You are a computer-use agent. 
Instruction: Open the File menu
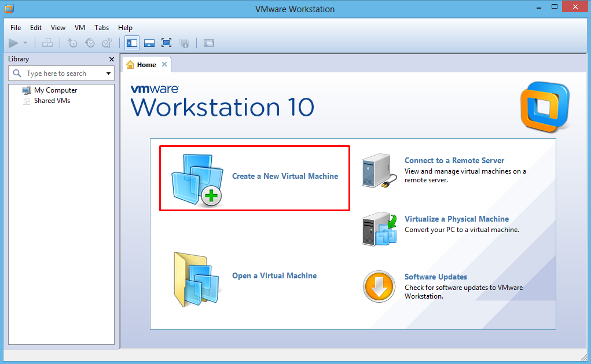pos(16,28)
